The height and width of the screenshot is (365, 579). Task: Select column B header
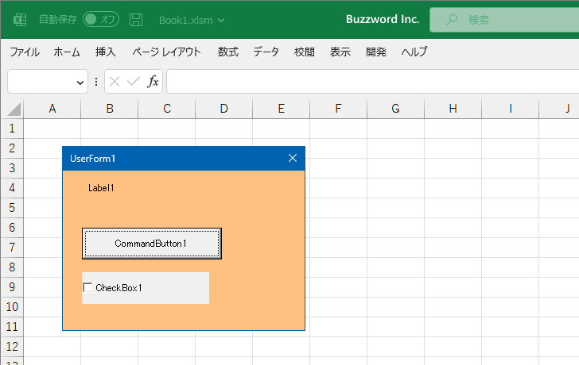click(110, 109)
